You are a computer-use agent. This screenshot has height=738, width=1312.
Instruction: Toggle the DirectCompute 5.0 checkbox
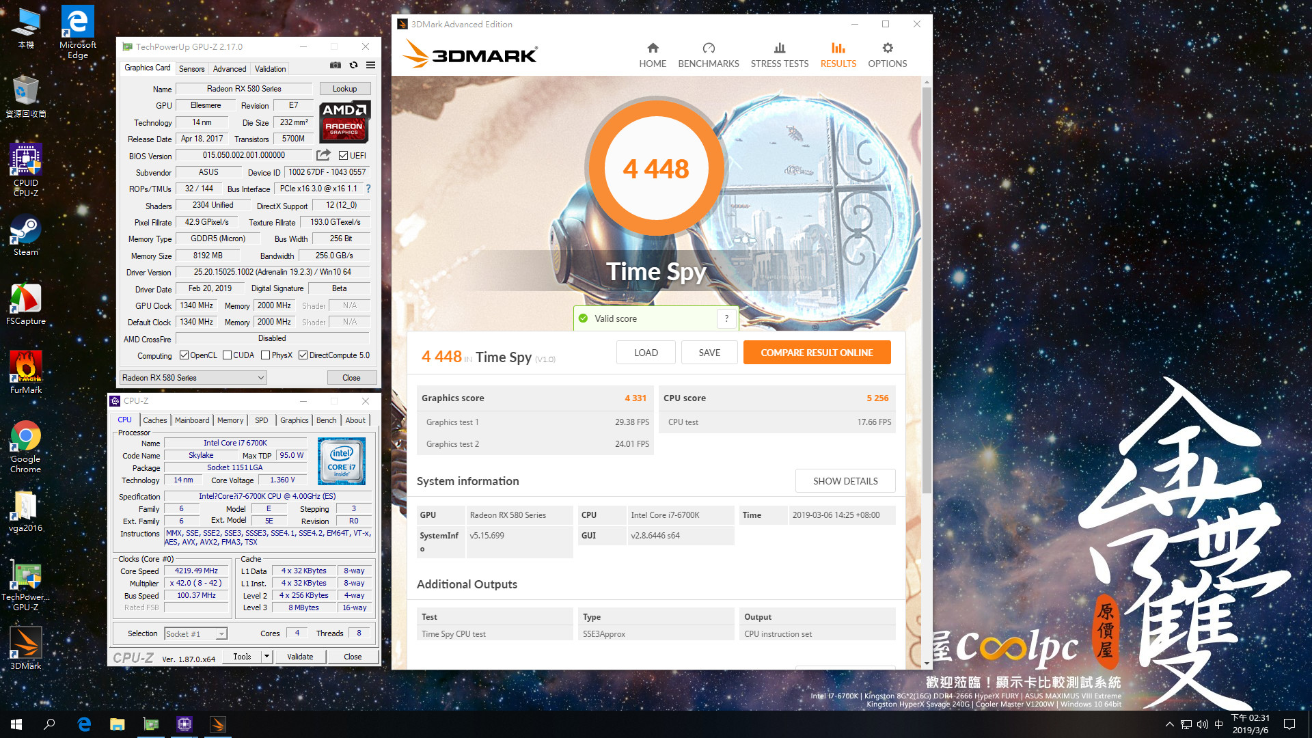303,355
